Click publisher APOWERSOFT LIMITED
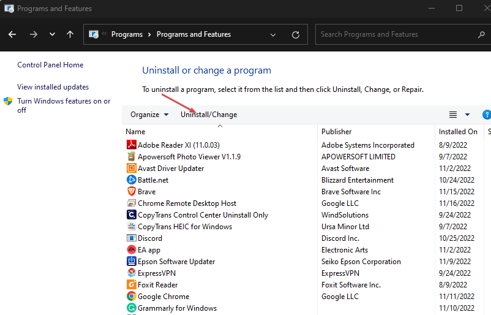This screenshot has height=315, width=491. tap(358, 157)
